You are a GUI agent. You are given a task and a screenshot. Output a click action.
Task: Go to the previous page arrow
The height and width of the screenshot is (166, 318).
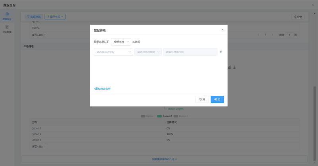pos(258,35)
